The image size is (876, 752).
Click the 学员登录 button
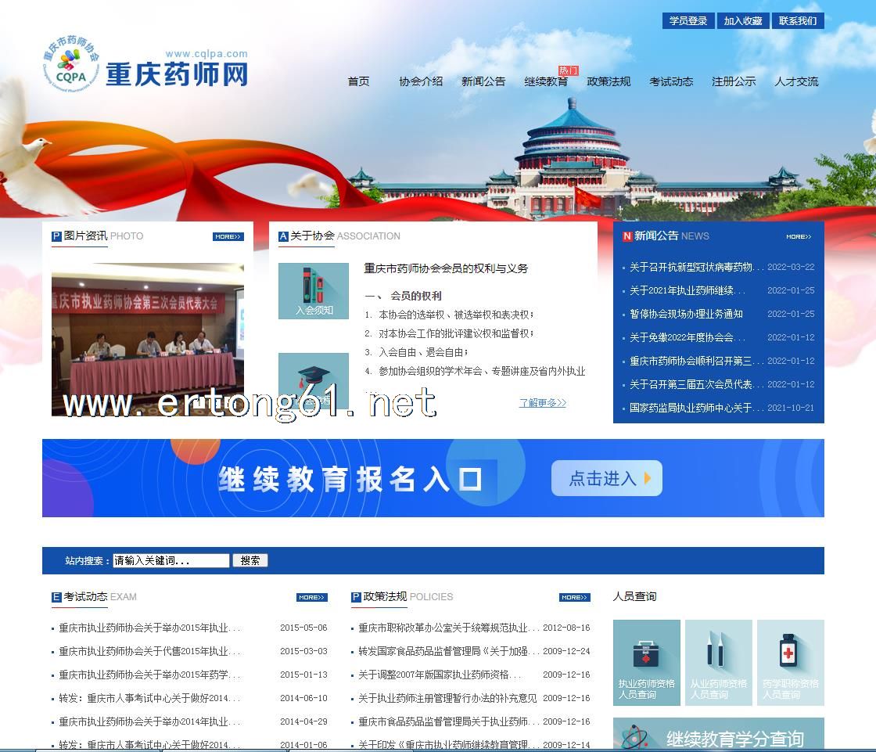click(x=688, y=21)
